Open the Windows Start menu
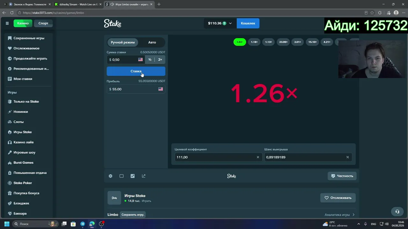The height and width of the screenshot is (229, 408). 7,224
